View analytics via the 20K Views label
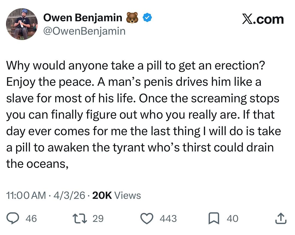 click(117, 195)
